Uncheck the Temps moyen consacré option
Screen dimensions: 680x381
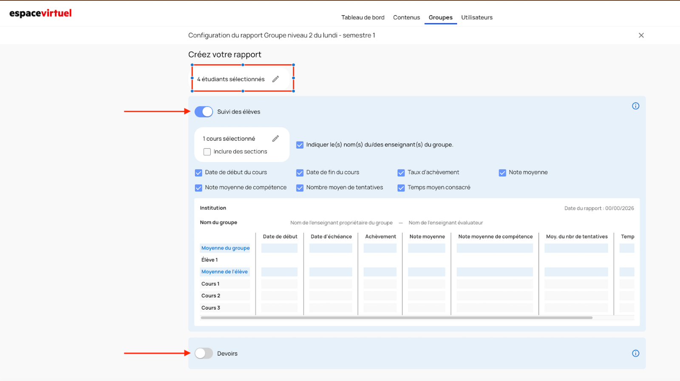401,188
